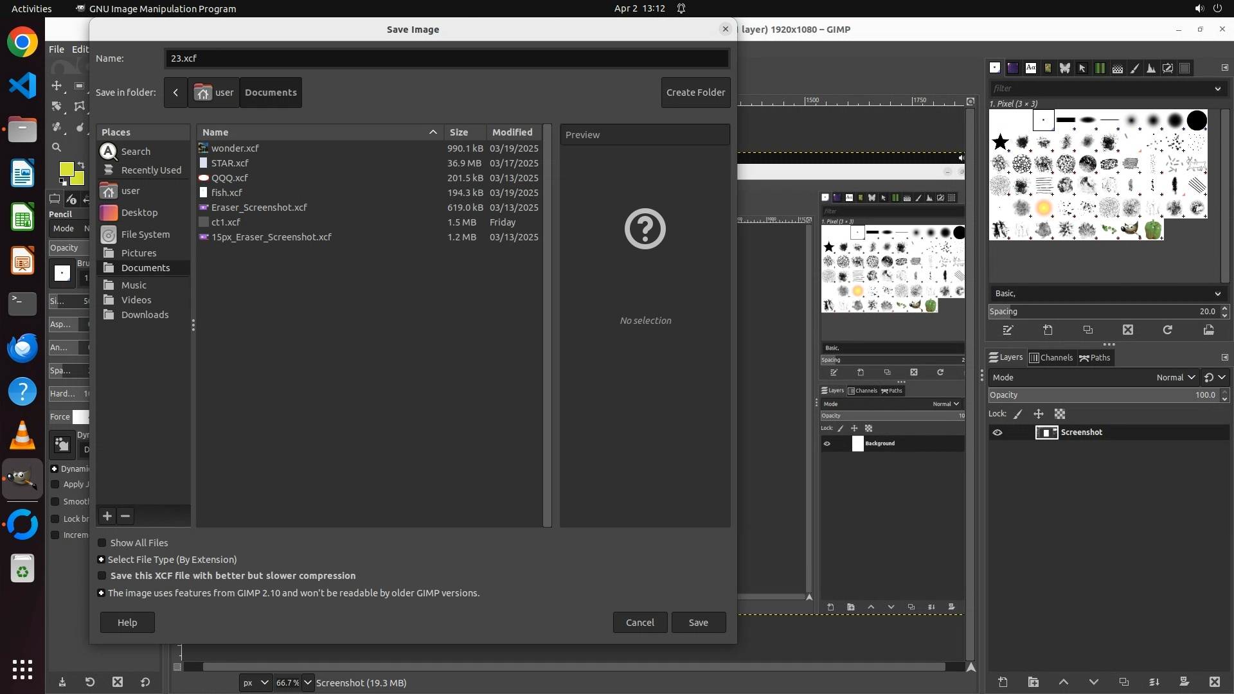
Task: Hide the Screenshot layer with the eye icon
Action: pos(997,432)
